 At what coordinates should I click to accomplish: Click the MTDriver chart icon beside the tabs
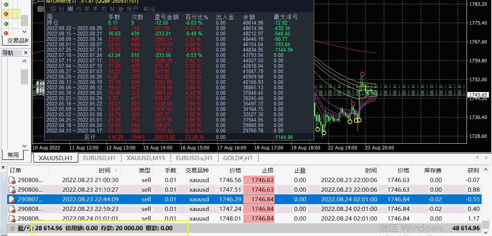tap(41, 8)
